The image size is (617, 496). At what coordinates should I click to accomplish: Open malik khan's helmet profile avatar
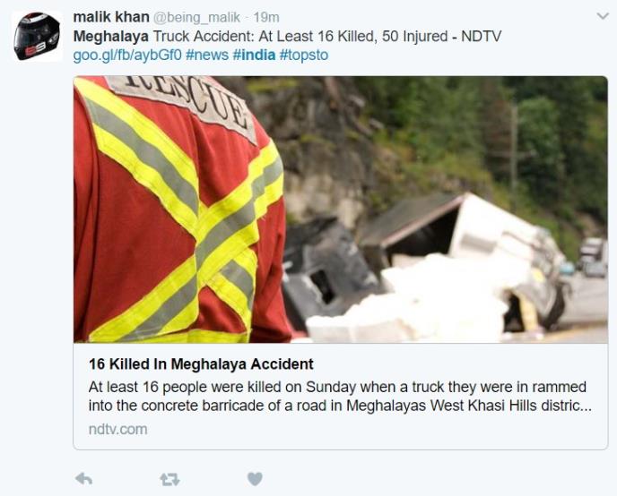(x=37, y=36)
